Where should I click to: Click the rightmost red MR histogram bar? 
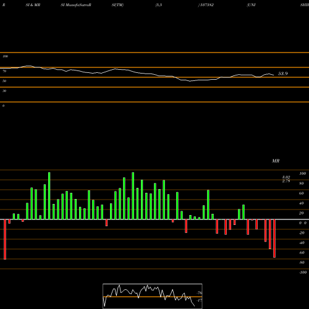point(274,239)
